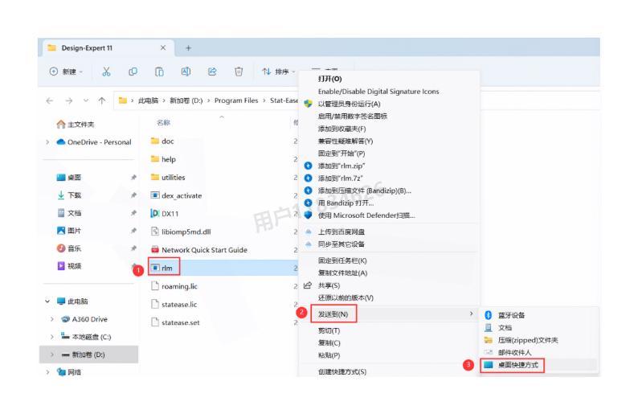Add a new tab with plus button
The height and width of the screenshot is (410, 638).
click(188, 48)
